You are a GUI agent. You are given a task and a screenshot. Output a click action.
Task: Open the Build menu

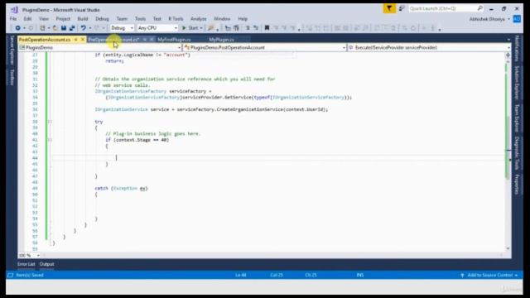83,19
